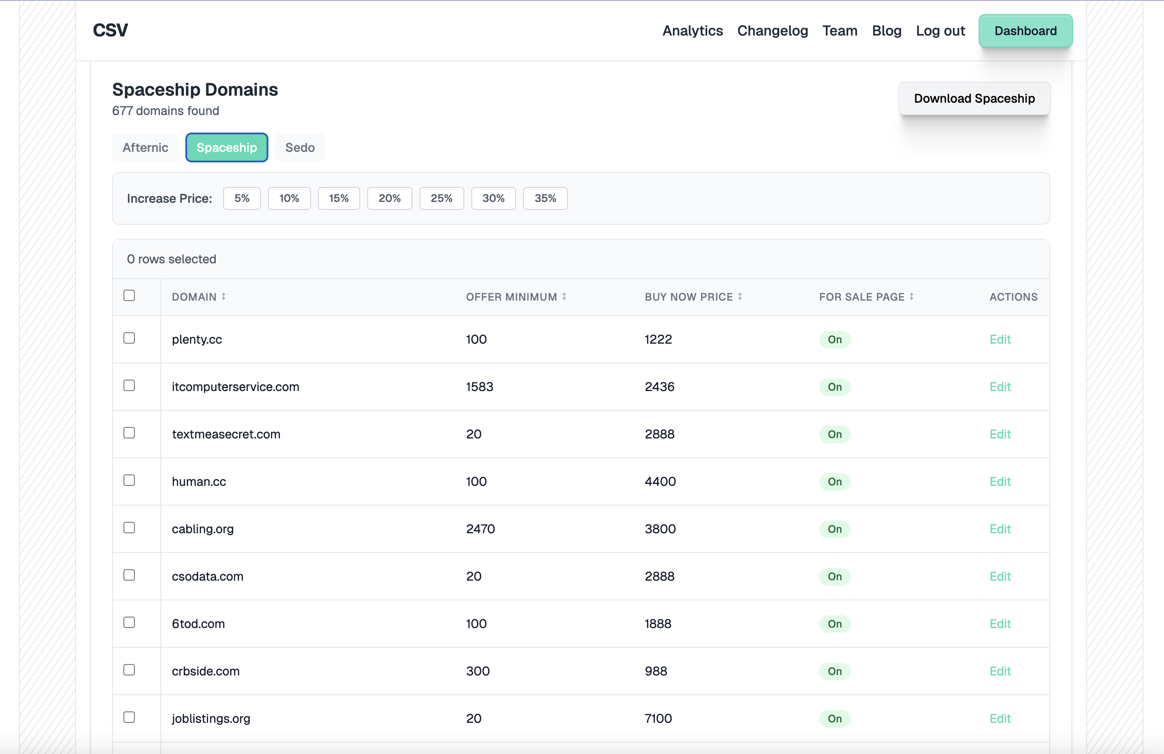
Task: Click the DOMAIN column header
Action: pyautogui.click(x=194, y=297)
